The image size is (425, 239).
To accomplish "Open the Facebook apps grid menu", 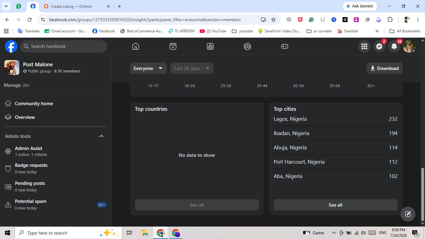I will click(x=364, y=46).
